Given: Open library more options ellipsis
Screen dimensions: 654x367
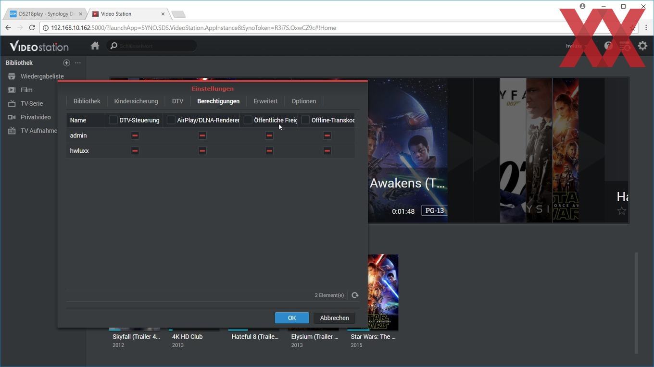Looking at the screenshot, I should tap(78, 63).
